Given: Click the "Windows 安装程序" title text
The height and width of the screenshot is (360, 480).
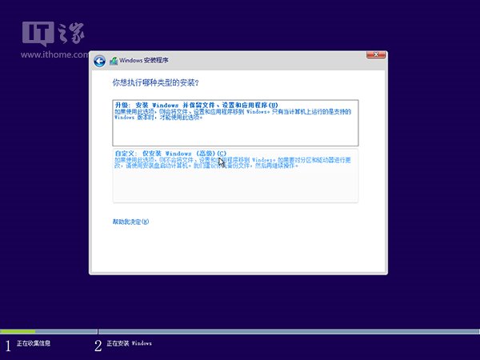Looking at the screenshot, I should [x=144, y=61].
